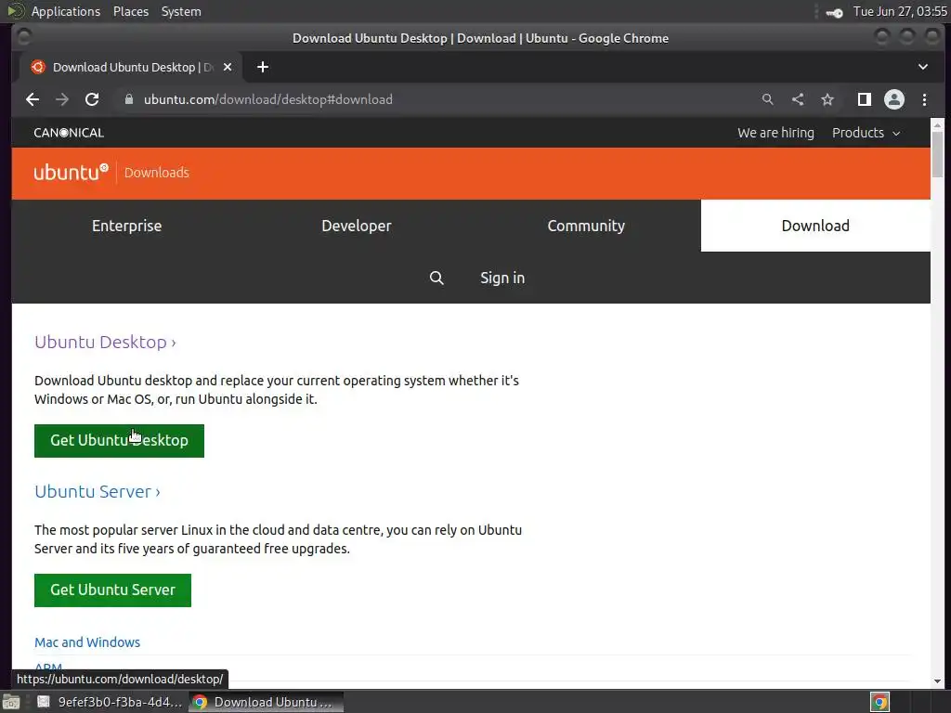Image resolution: width=951 pixels, height=713 pixels.
Task: Expand the Products dropdown
Action: [866, 133]
